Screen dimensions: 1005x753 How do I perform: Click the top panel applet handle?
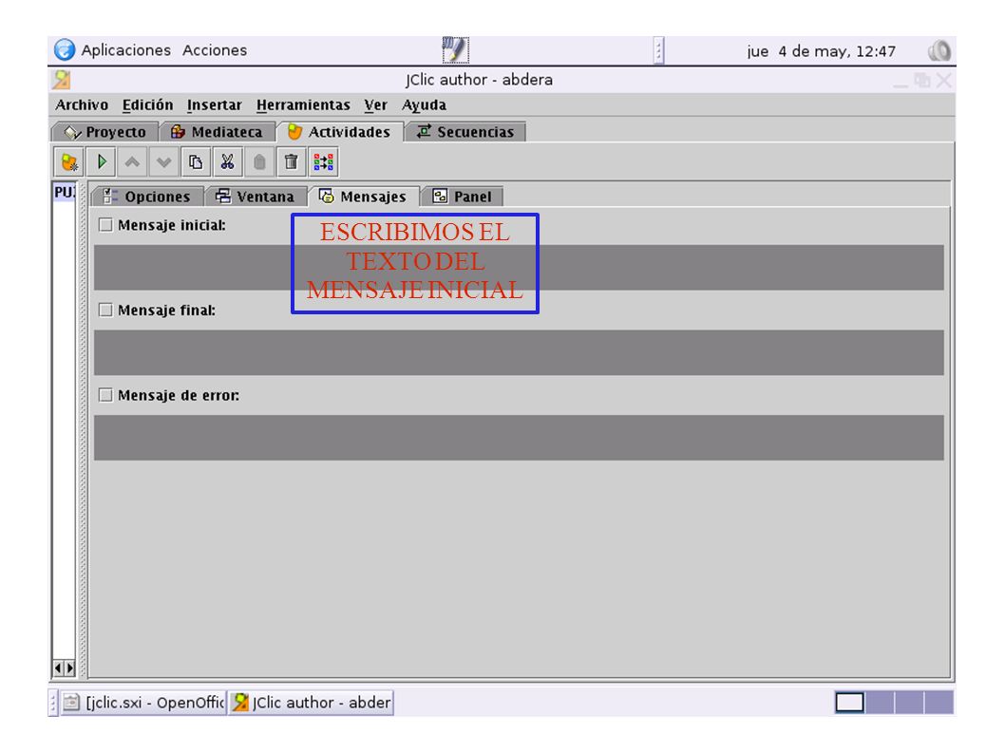pos(658,50)
